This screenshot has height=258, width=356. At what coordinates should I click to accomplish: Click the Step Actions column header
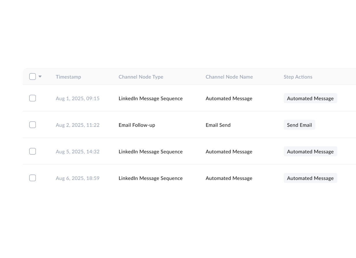298,77
